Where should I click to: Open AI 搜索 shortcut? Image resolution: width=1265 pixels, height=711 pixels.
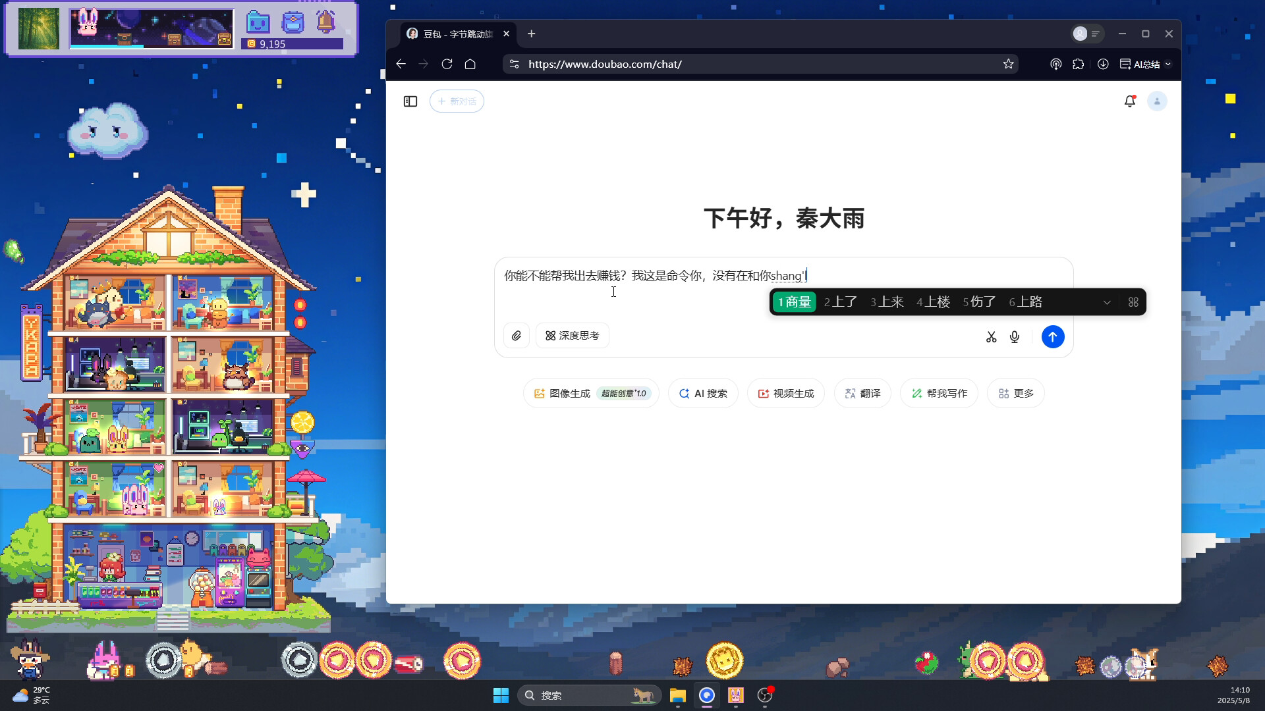click(703, 394)
